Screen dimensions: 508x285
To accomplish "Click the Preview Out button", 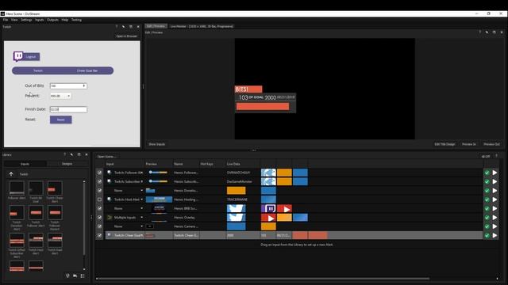I will click(x=491, y=144).
